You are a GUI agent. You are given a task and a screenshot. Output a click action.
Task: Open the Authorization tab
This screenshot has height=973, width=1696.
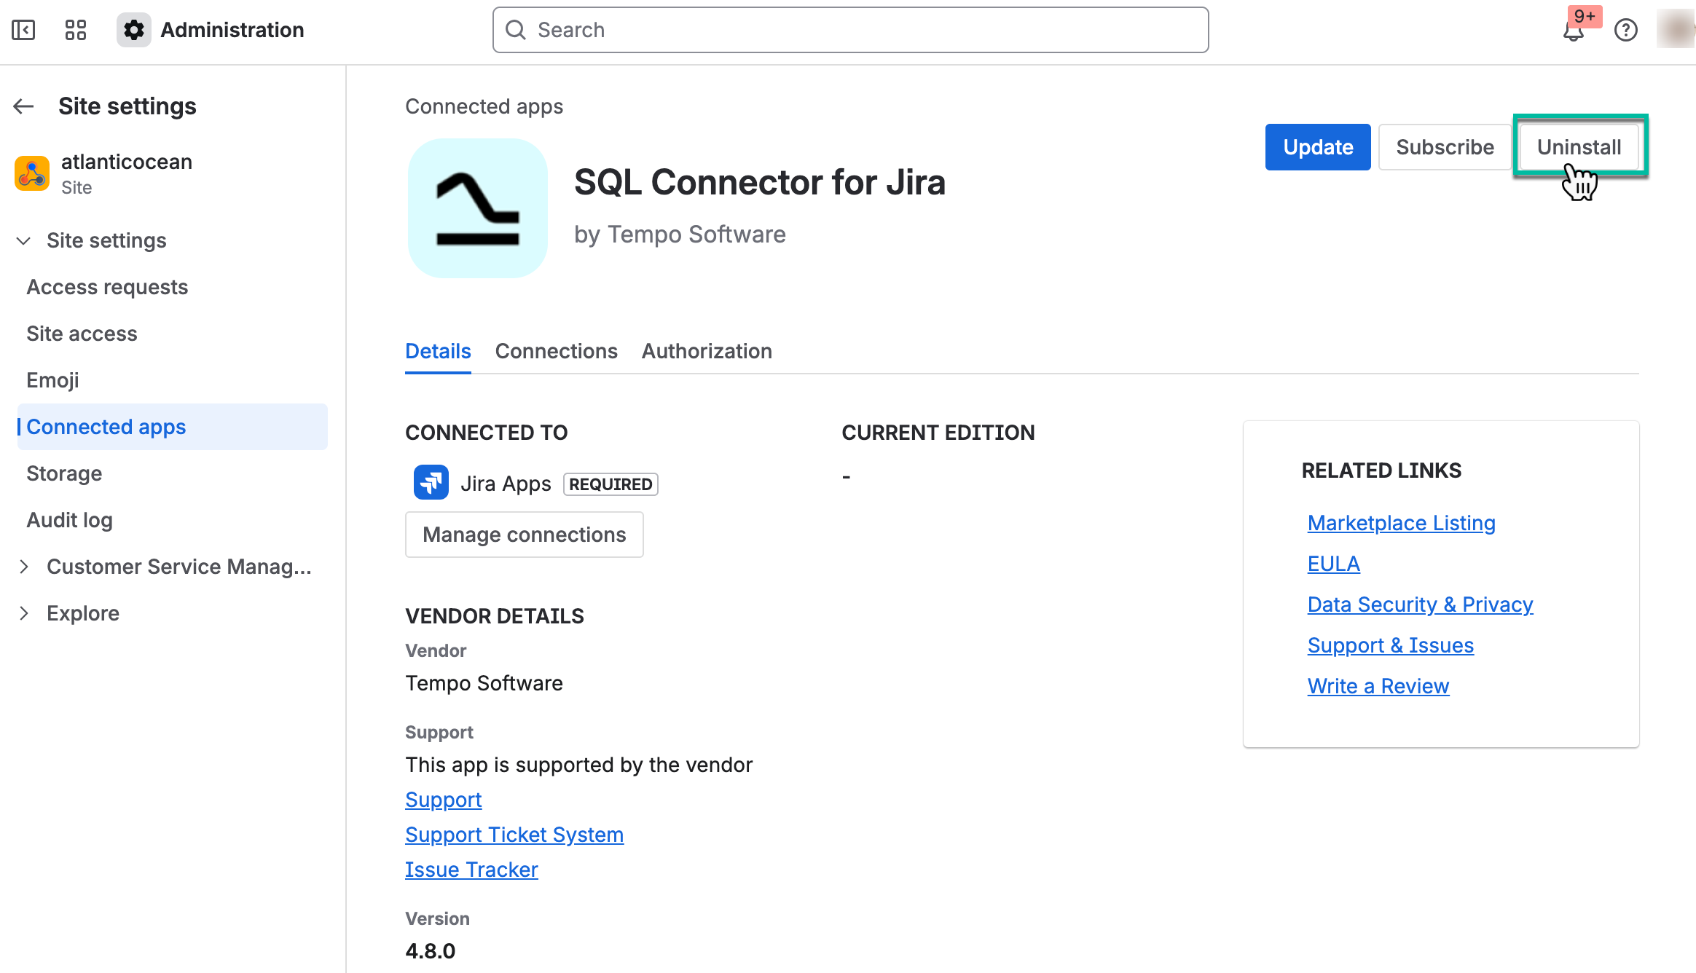coord(706,351)
